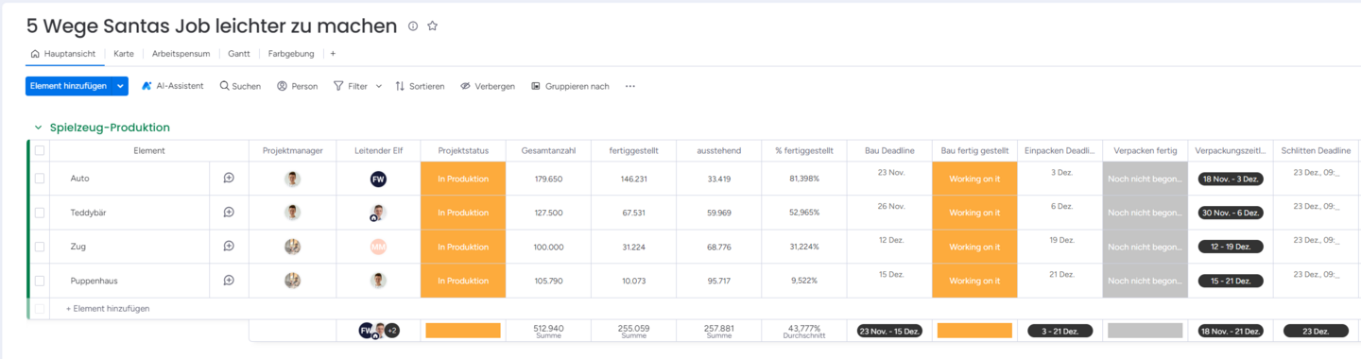The width and height of the screenshot is (1361, 359).
Task: Click the board title text
Action: (x=212, y=26)
